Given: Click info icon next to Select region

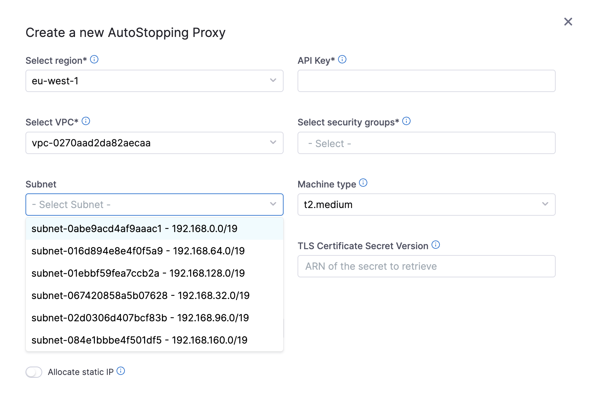Looking at the screenshot, I should 94,60.
